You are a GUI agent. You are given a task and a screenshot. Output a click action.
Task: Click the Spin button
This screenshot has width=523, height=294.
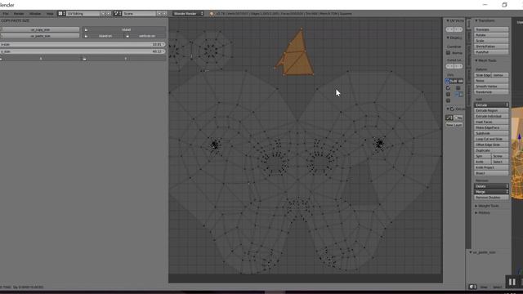click(x=482, y=156)
